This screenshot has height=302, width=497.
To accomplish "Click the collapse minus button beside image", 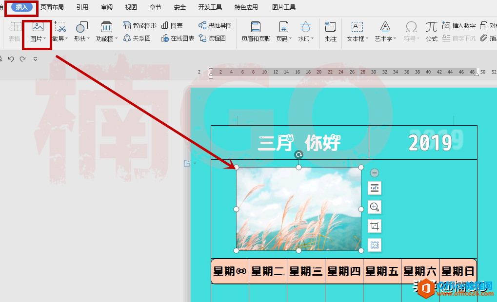I will coord(374,173).
